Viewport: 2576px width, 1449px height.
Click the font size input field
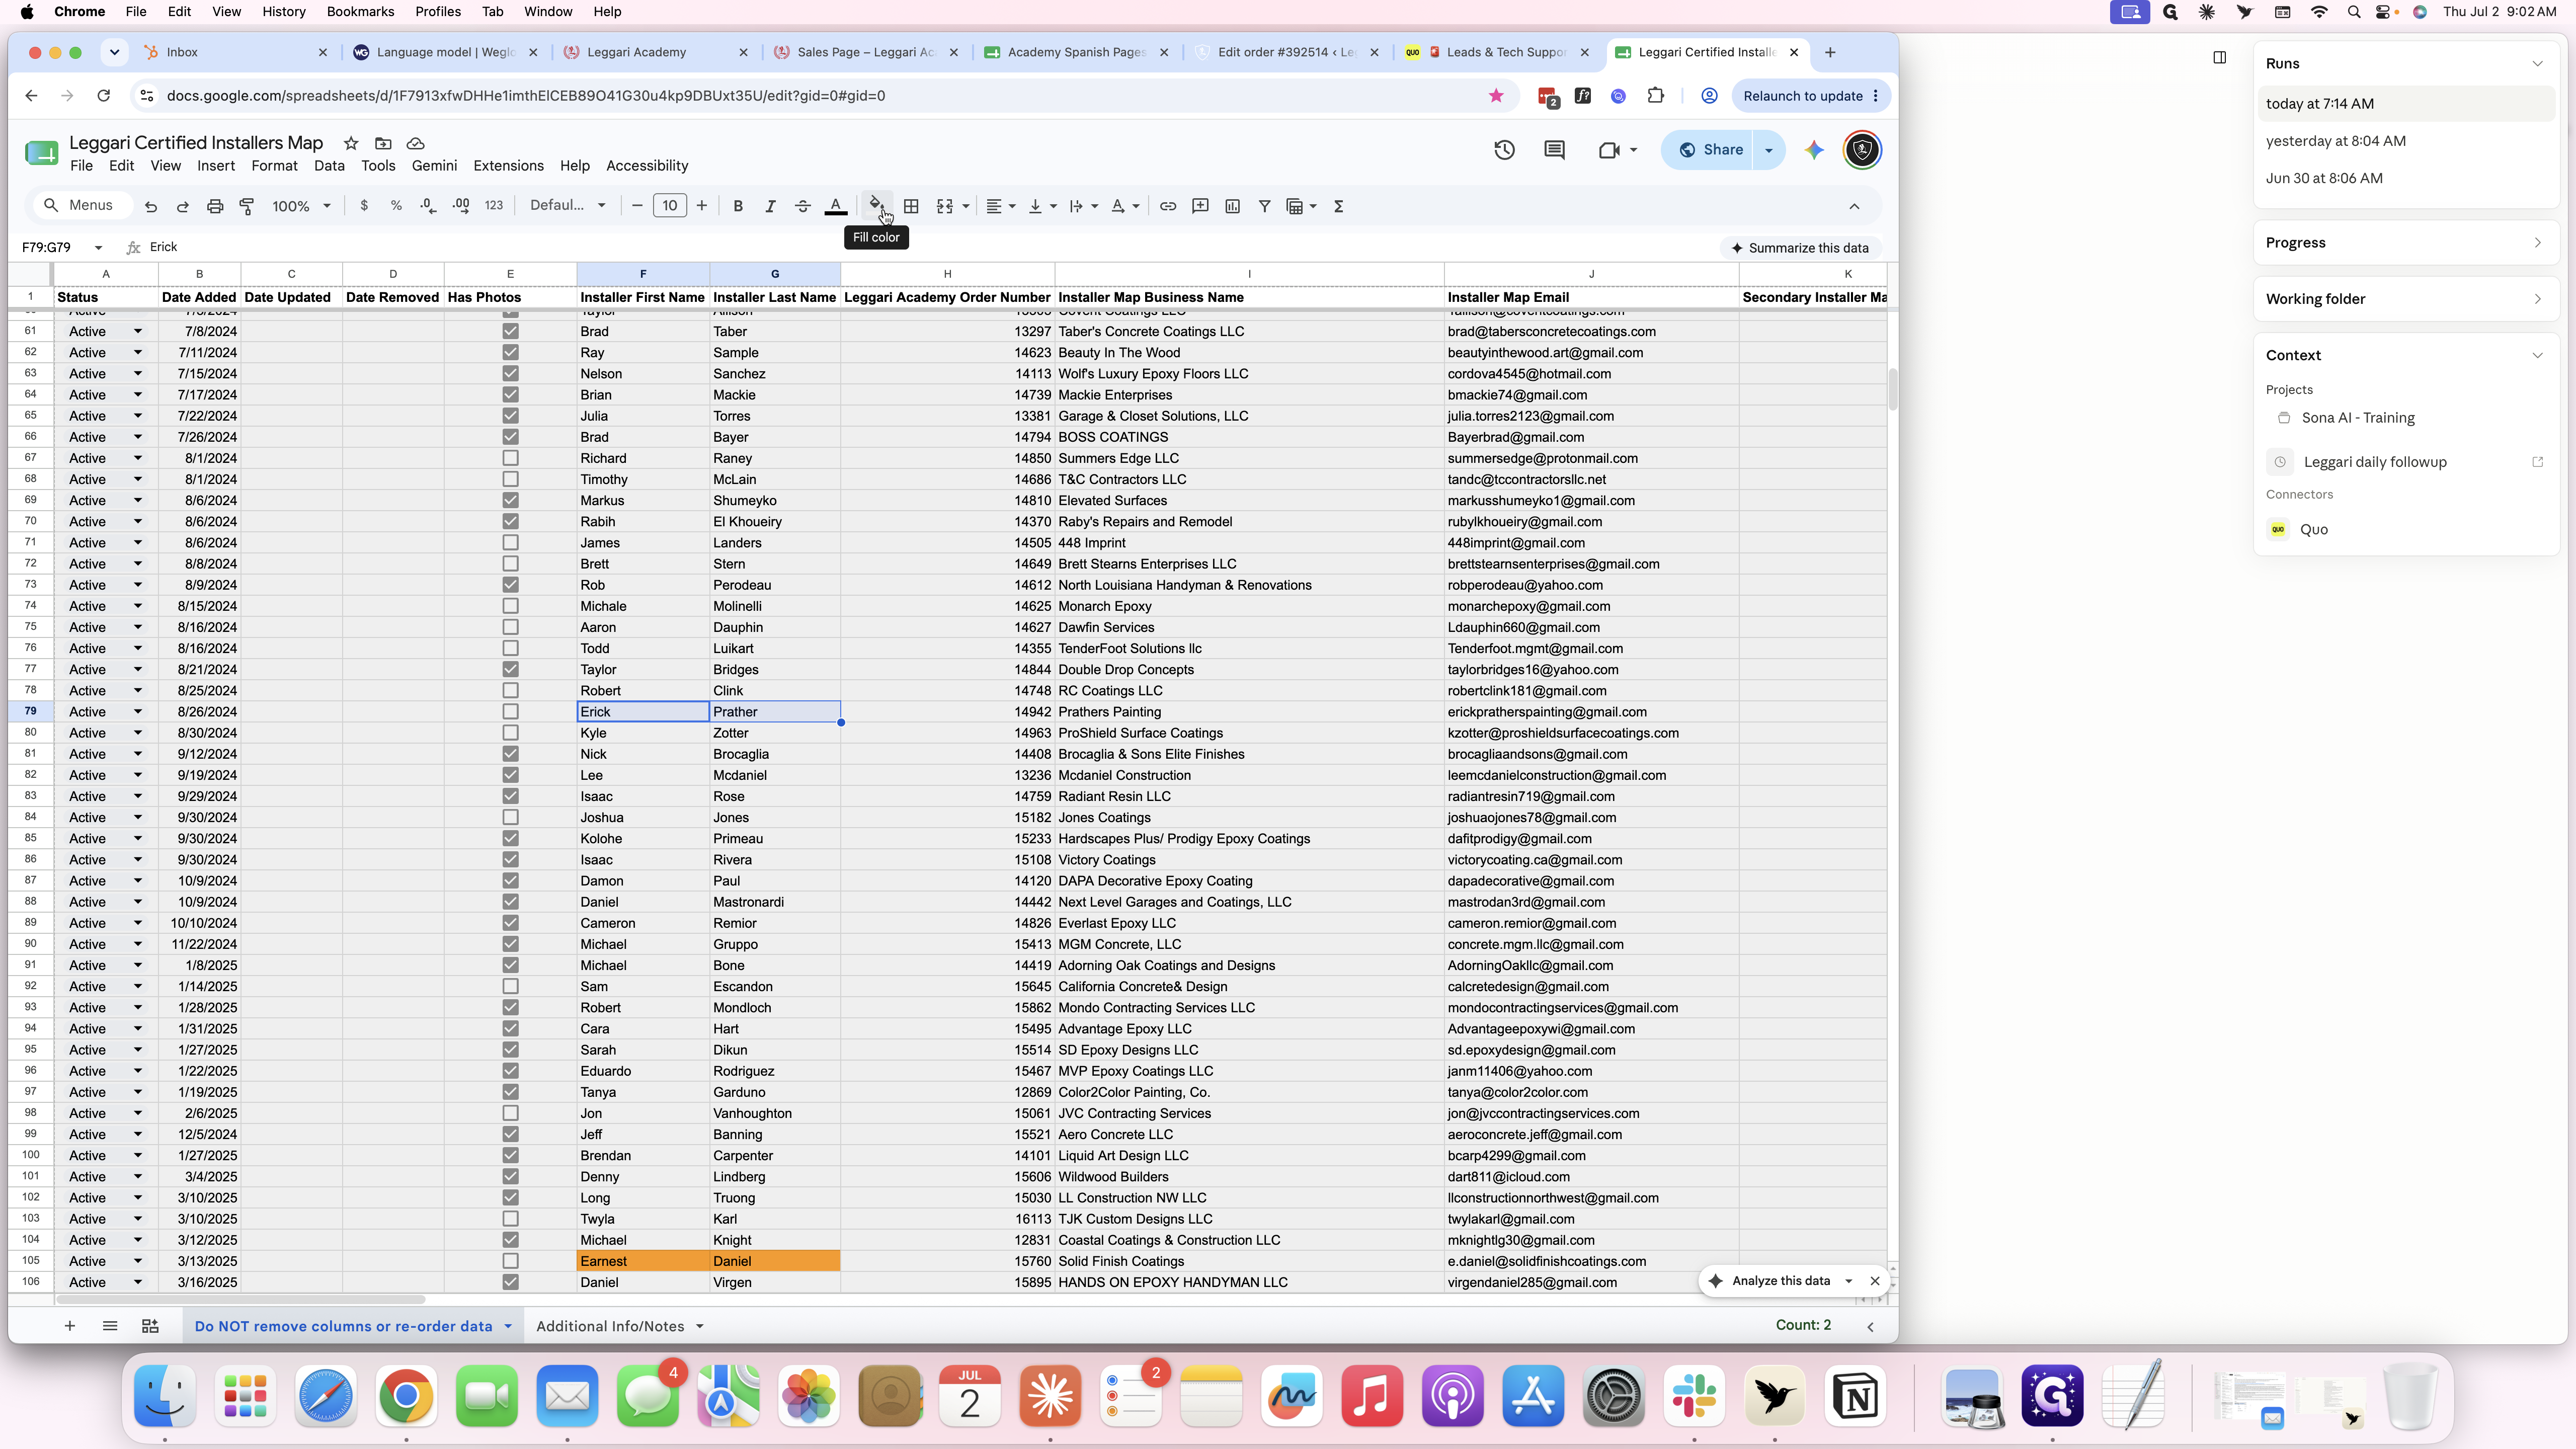[669, 206]
